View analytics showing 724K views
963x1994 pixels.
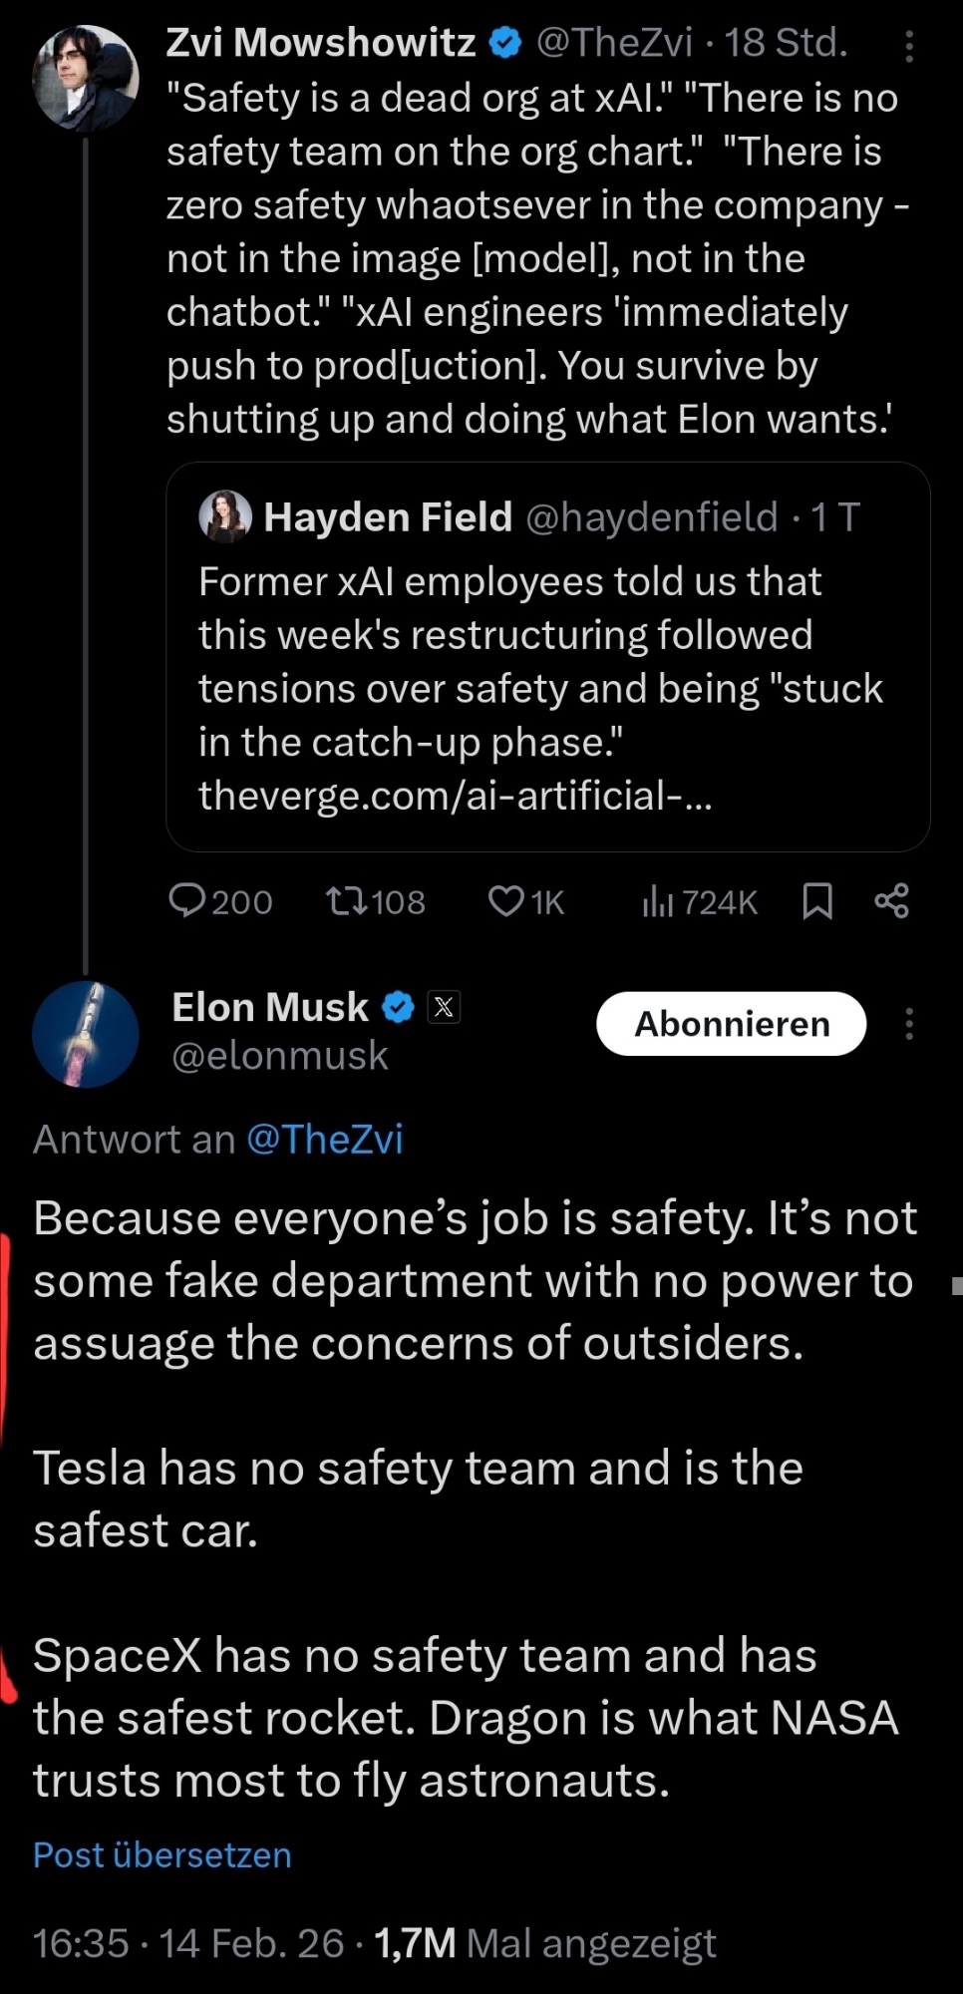point(657,901)
